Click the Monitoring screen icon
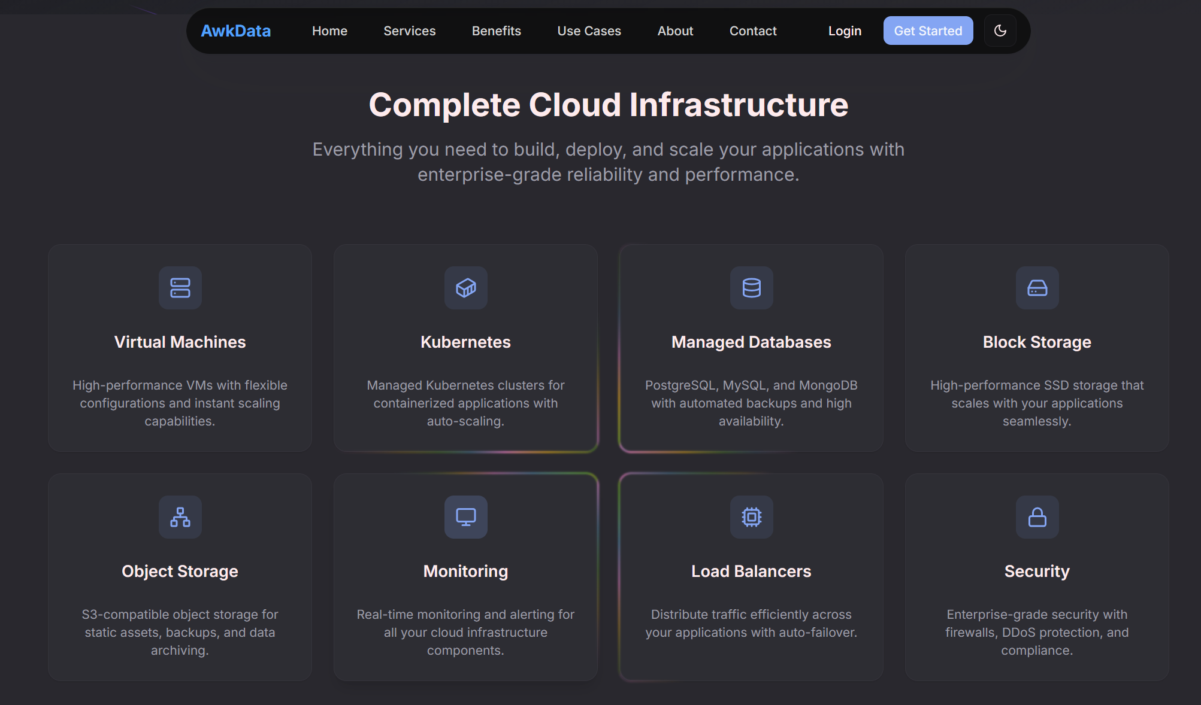 465,517
